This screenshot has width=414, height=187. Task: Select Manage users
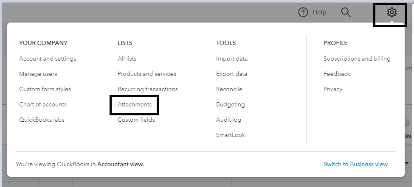coord(38,74)
